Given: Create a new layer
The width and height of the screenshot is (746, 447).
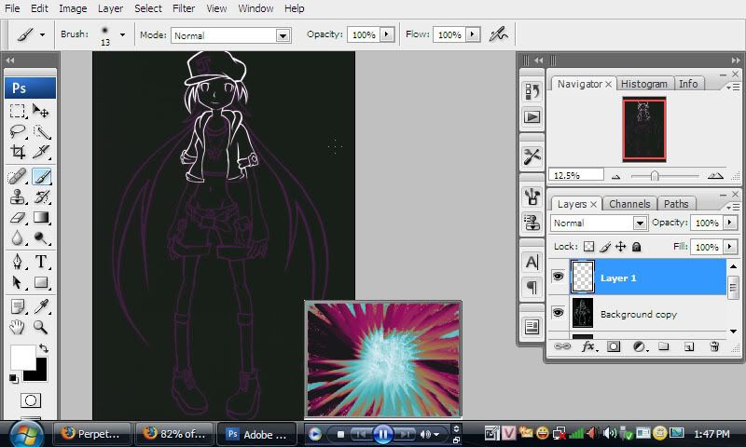Looking at the screenshot, I should [x=688, y=346].
